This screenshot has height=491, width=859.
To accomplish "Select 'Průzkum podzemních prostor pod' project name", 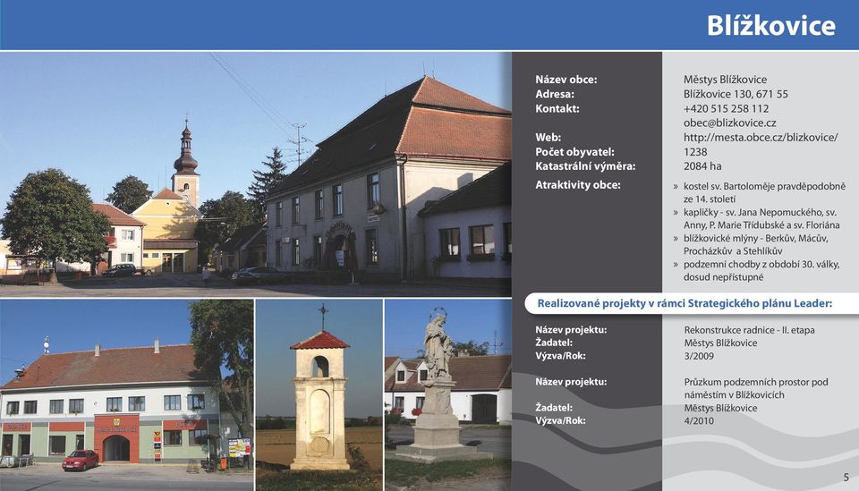I will (755, 382).
